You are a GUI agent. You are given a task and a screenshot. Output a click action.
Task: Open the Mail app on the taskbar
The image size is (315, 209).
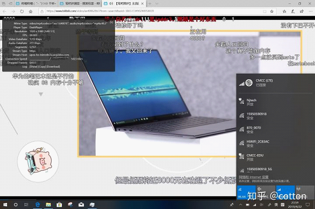click(x=81, y=205)
